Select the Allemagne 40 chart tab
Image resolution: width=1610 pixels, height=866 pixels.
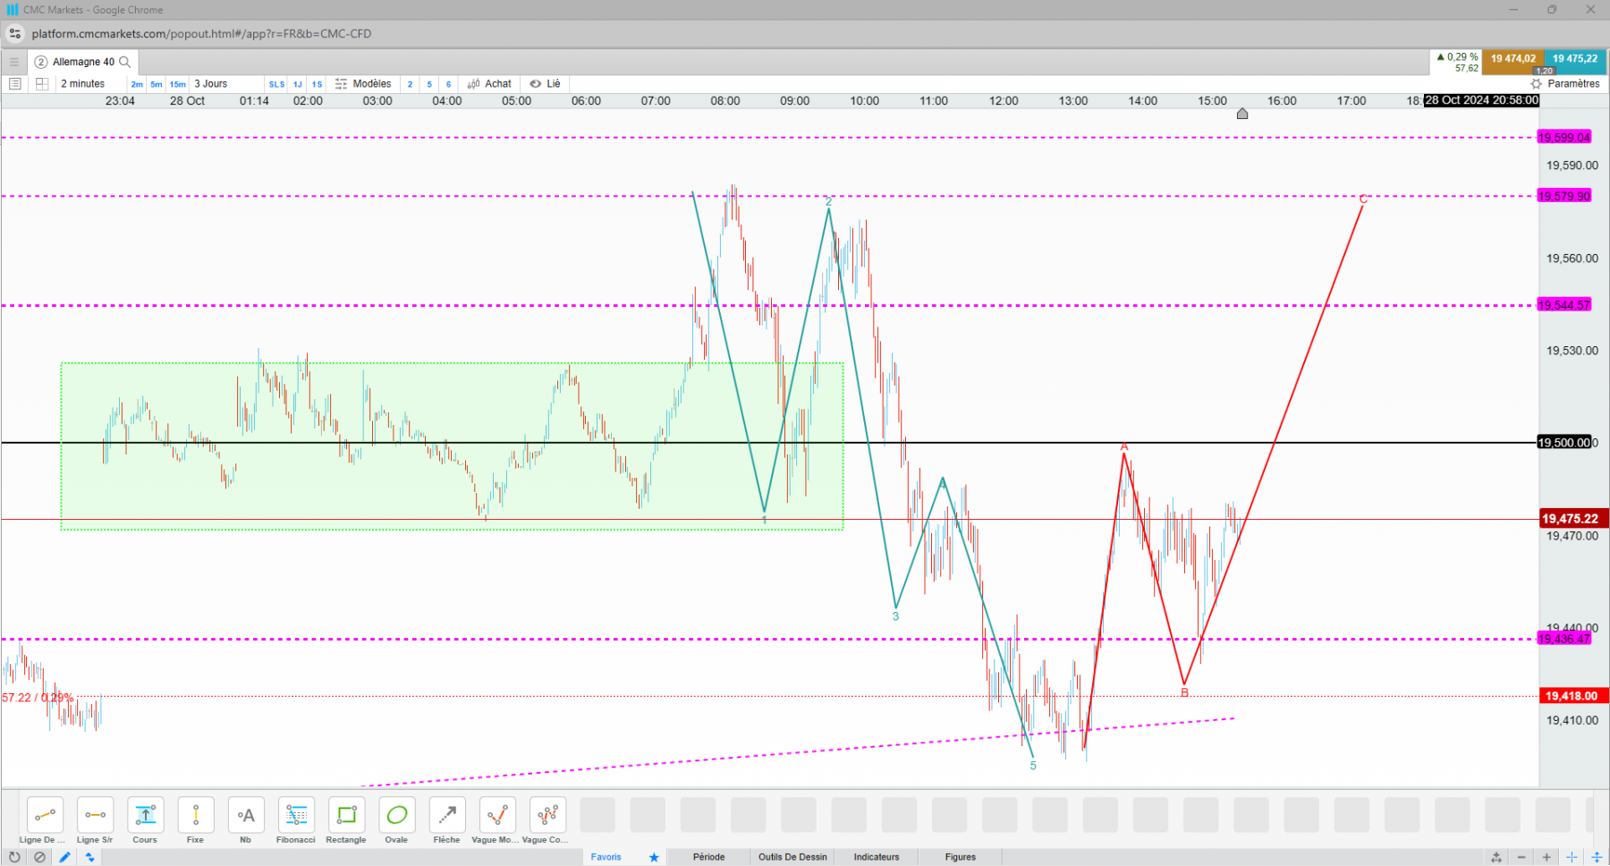83,62
